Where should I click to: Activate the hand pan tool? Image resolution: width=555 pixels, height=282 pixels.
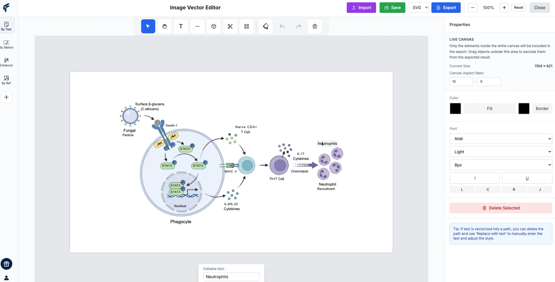click(165, 26)
